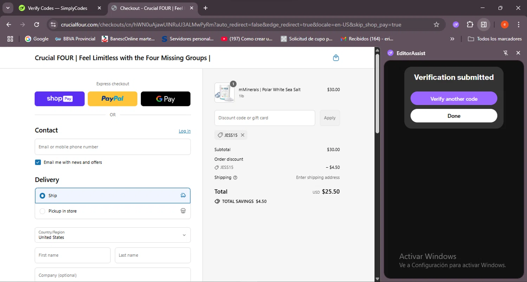Viewport: 527px width, 282px height.
Task: Click the Shipping help question icon
Action: (235, 177)
